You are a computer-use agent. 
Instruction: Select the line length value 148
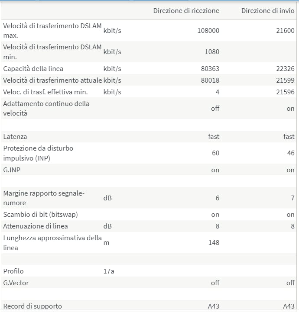[214, 243]
